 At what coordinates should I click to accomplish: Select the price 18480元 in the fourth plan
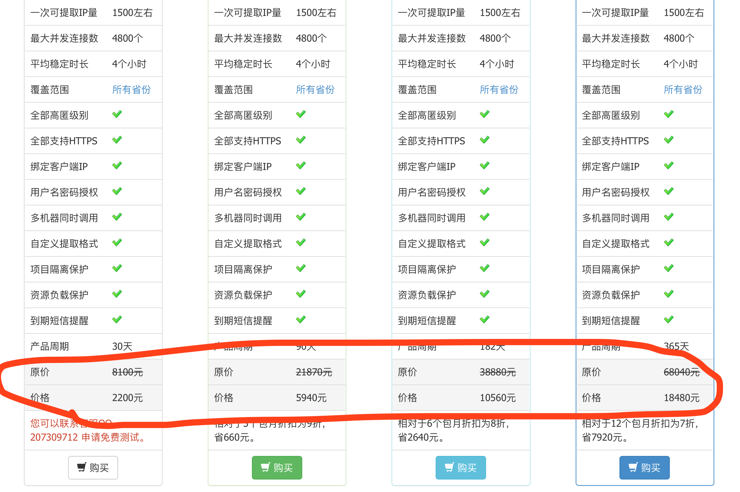click(x=682, y=398)
